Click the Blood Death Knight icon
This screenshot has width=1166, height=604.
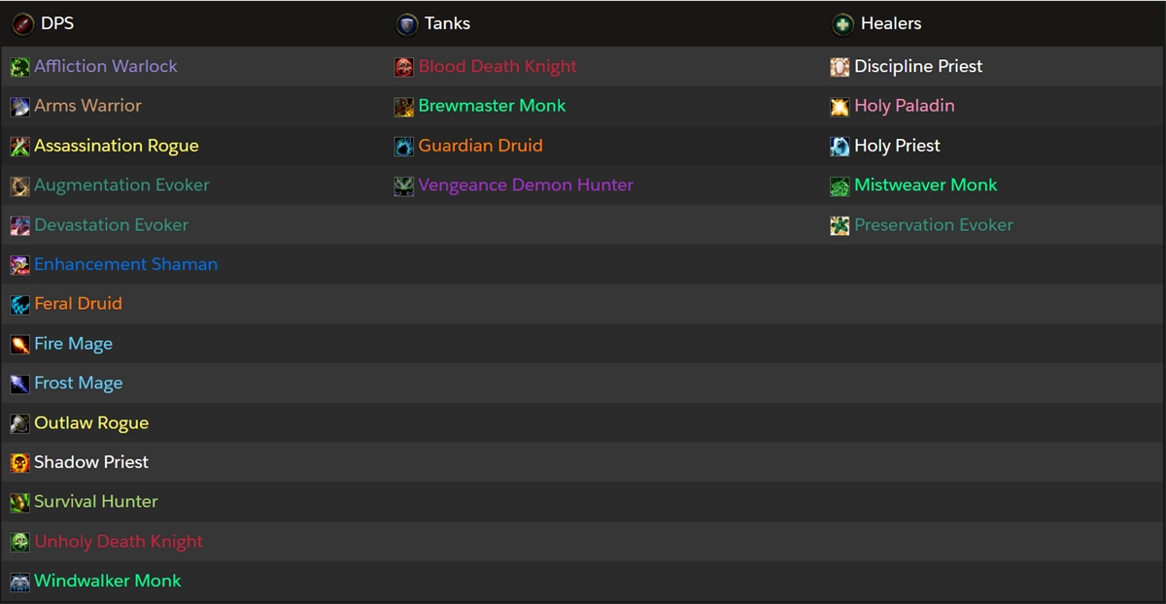point(404,67)
